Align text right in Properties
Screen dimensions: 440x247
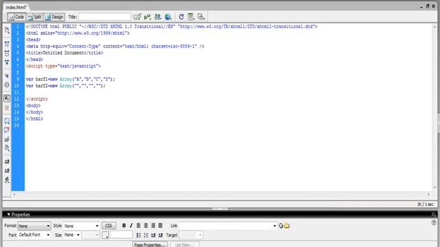pyautogui.click(x=153, y=226)
